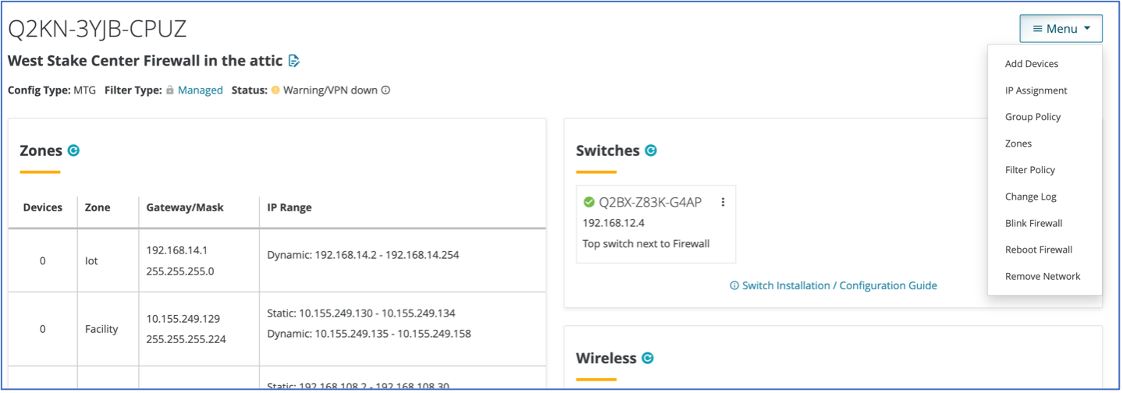
Task: Choose IP Assignment in the menu
Action: coord(1036,90)
